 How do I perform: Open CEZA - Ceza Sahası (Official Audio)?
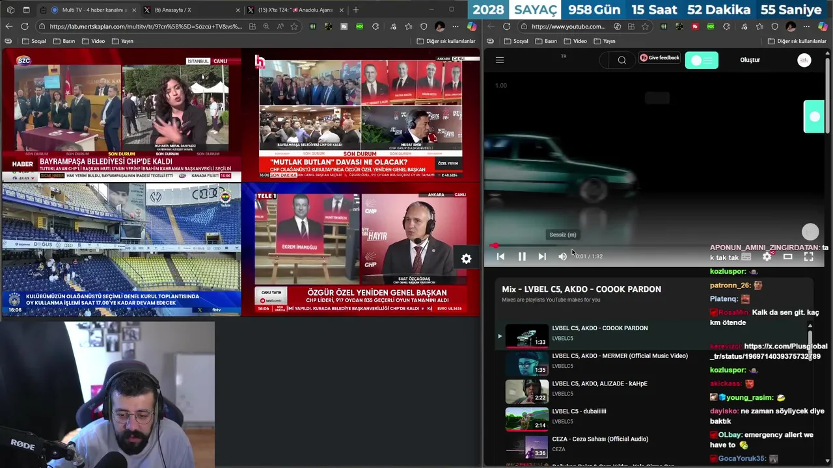click(600, 439)
